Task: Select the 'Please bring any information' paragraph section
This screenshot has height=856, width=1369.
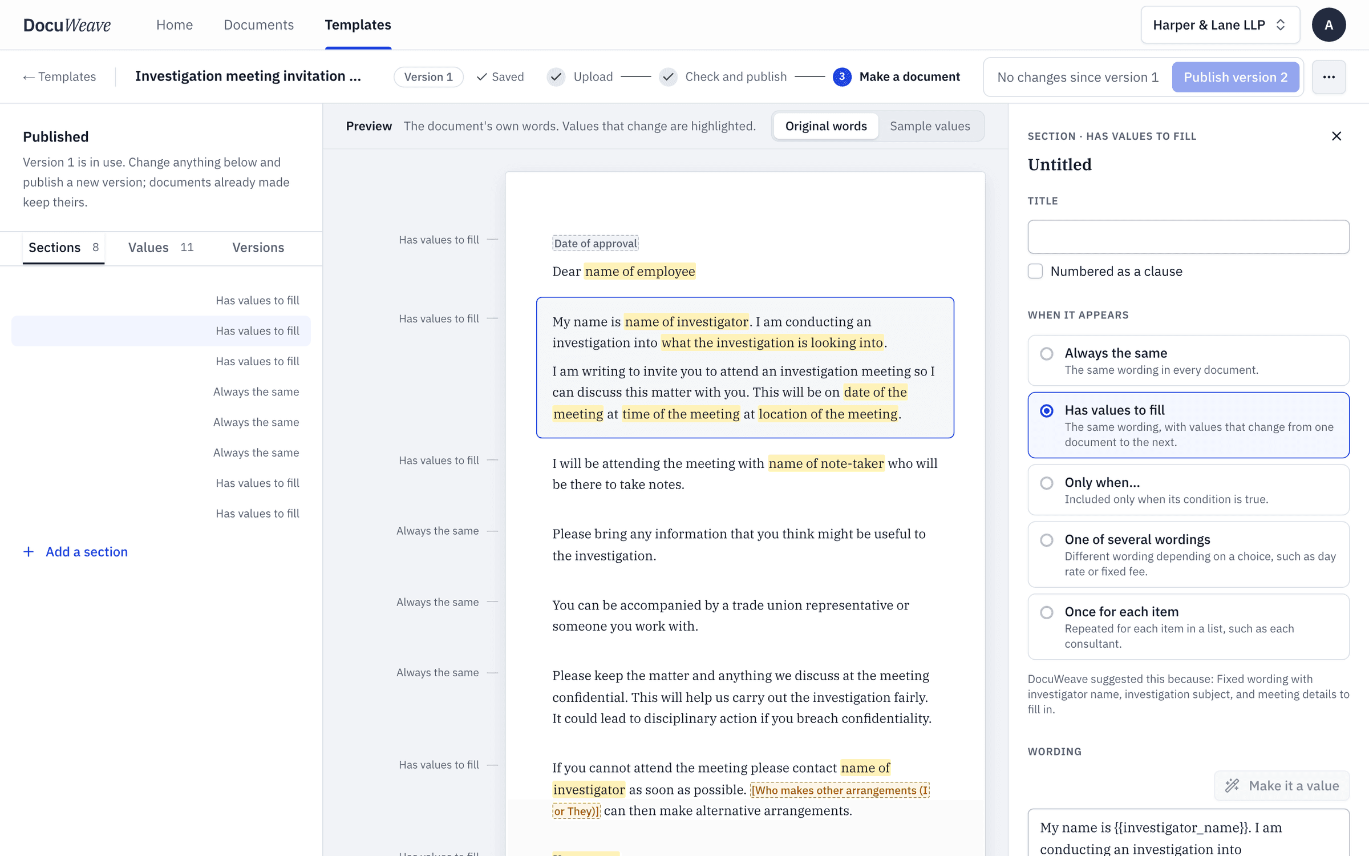Action: [x=745, y=545]
